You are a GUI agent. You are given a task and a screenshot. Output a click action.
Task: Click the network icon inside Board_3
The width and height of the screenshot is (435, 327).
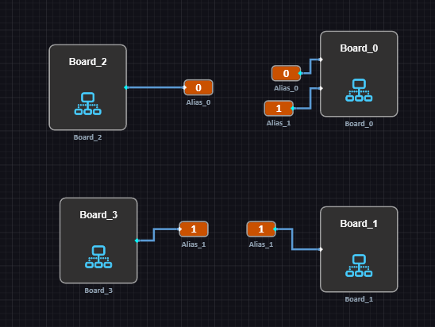pos(98,256)
